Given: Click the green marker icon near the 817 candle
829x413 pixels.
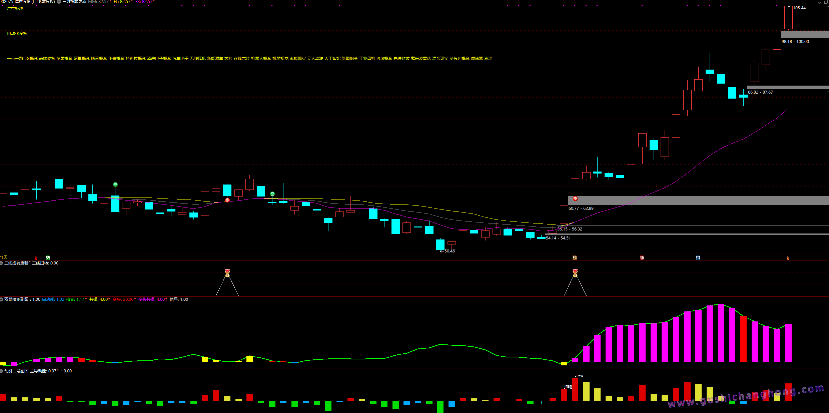Looking at the screenshot, I should [272, 194].
